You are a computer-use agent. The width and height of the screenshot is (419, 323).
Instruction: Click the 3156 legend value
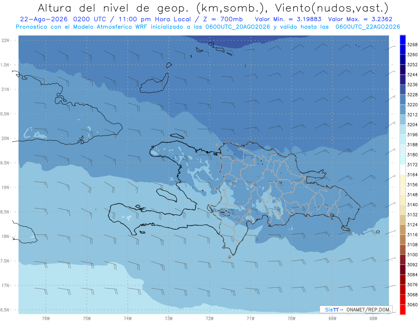coord(412,185)
